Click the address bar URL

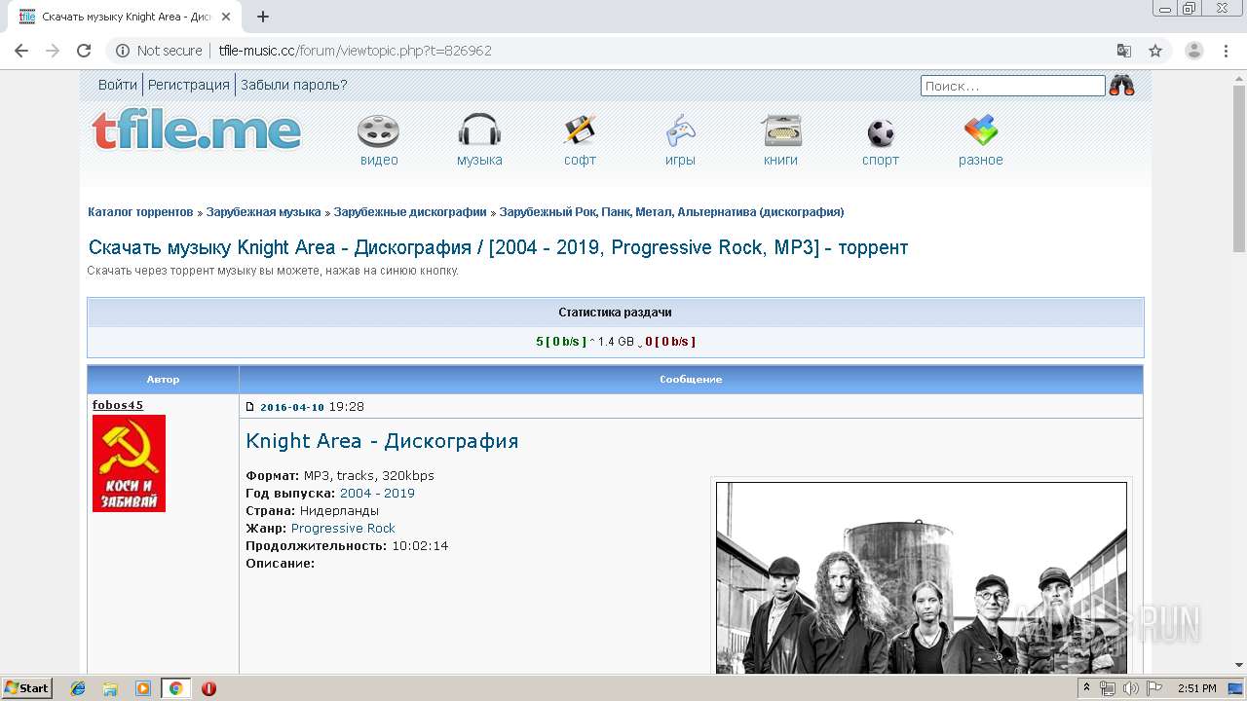coord(355,51)
